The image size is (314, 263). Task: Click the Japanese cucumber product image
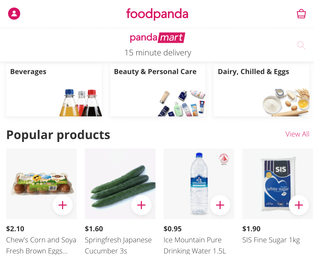click(119, 181)
